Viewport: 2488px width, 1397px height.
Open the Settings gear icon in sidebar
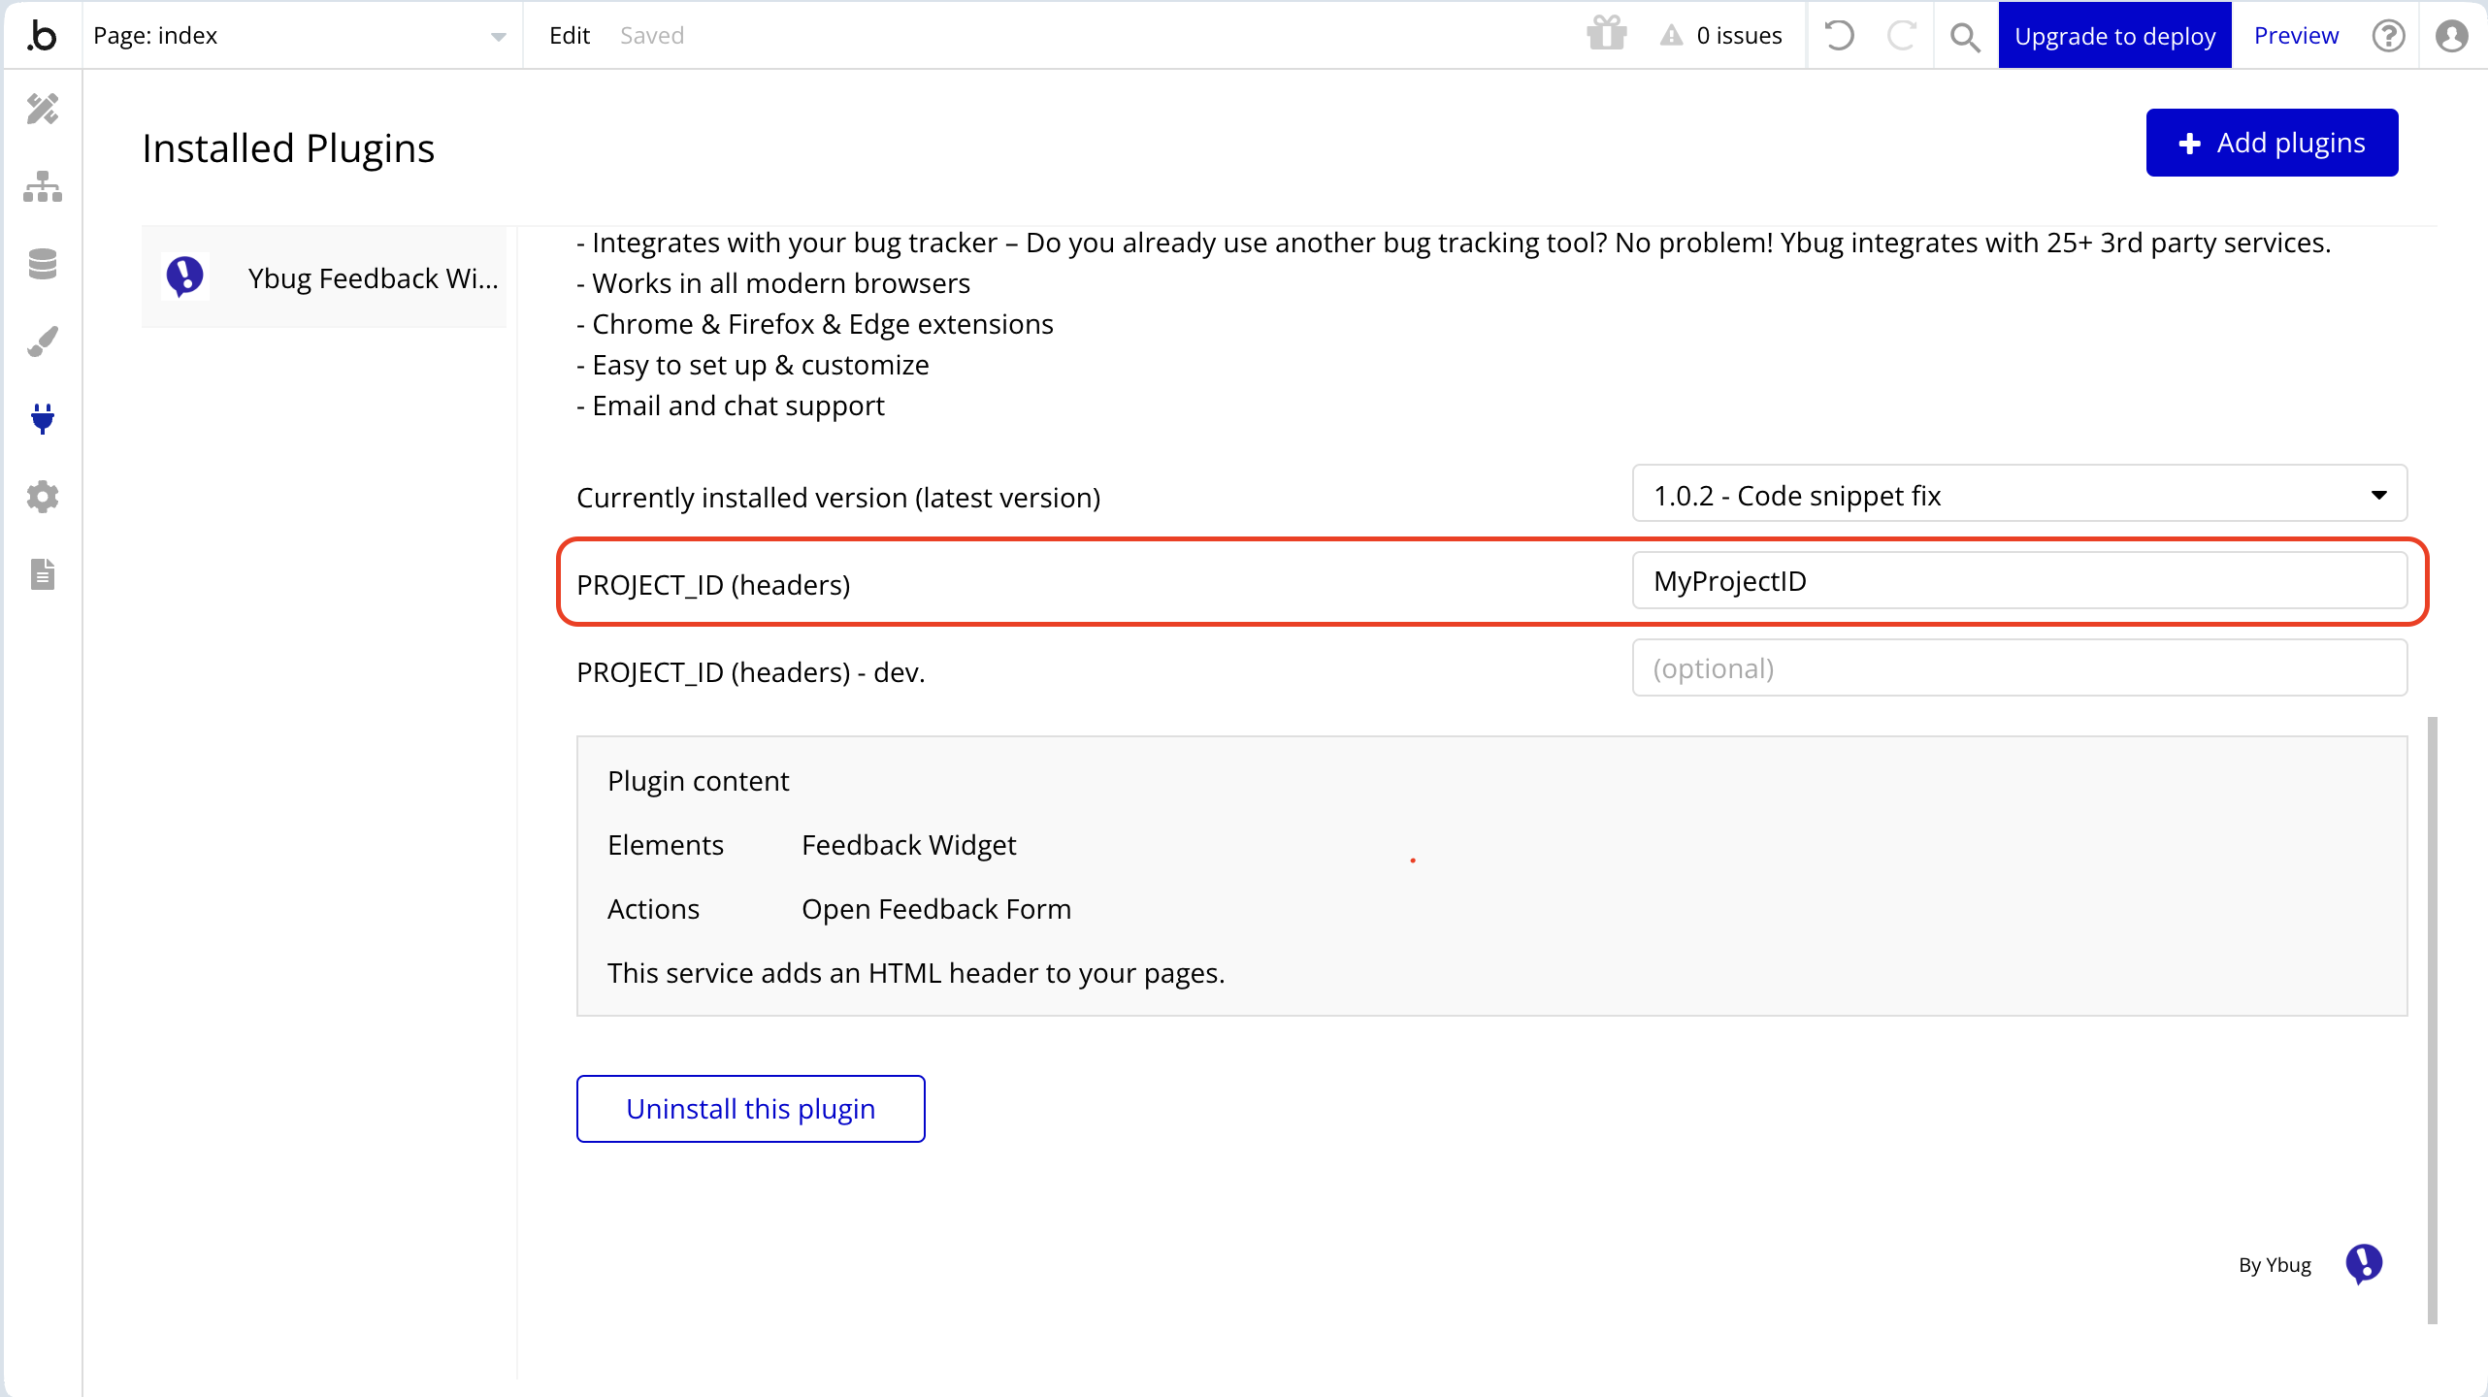(43, 497)
